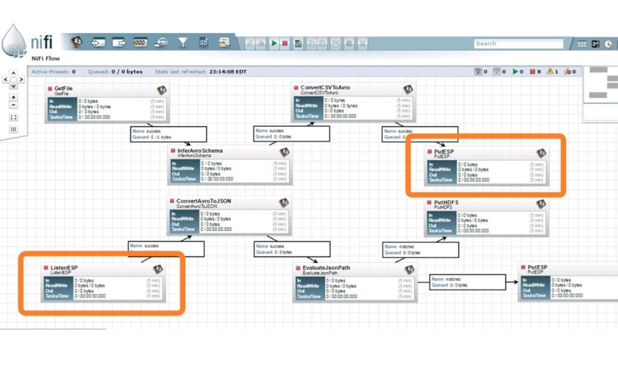
Task: Select the Remote Process Group icon
Action: point(161,42)
